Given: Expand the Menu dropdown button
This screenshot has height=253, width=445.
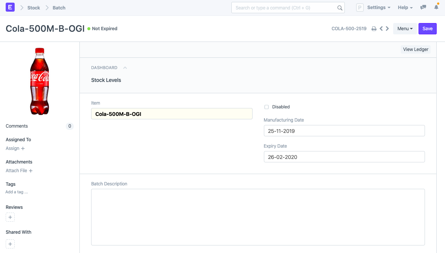Looking at the screenshot, I should (x=405, y=29).
